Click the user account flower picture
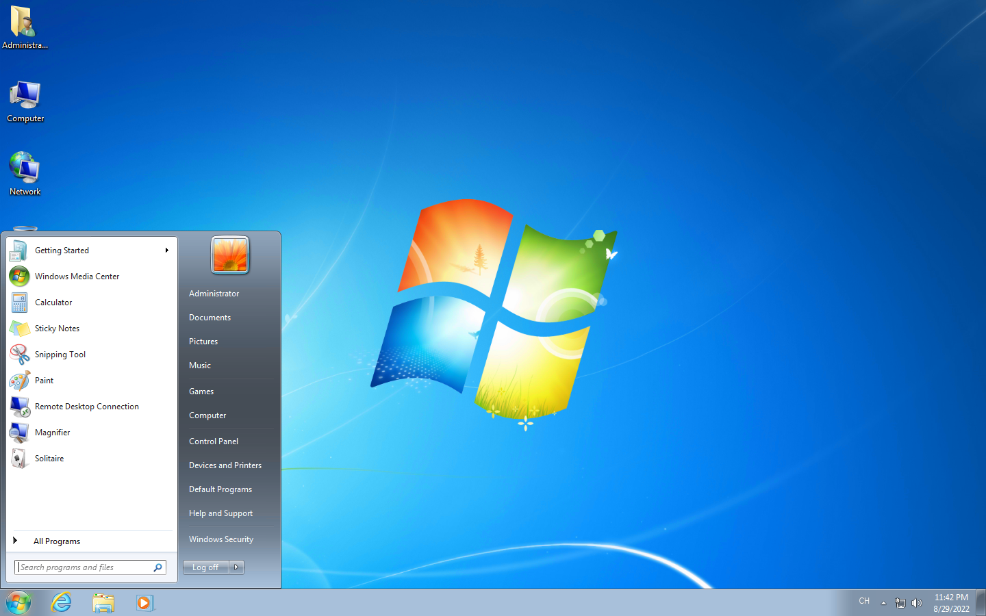This screenshot has width=986, height=616. (230, 255)
